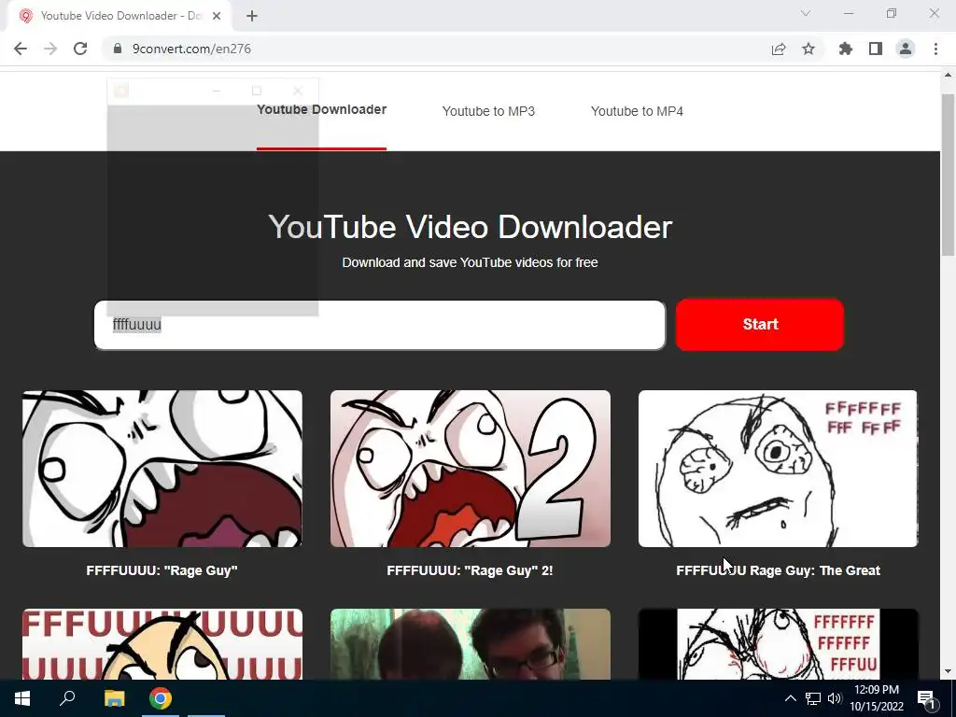This screenshot has width=956, height=717.
Task: Click the page vertical scrollbar thumb
Action: [x=948, y=175]
